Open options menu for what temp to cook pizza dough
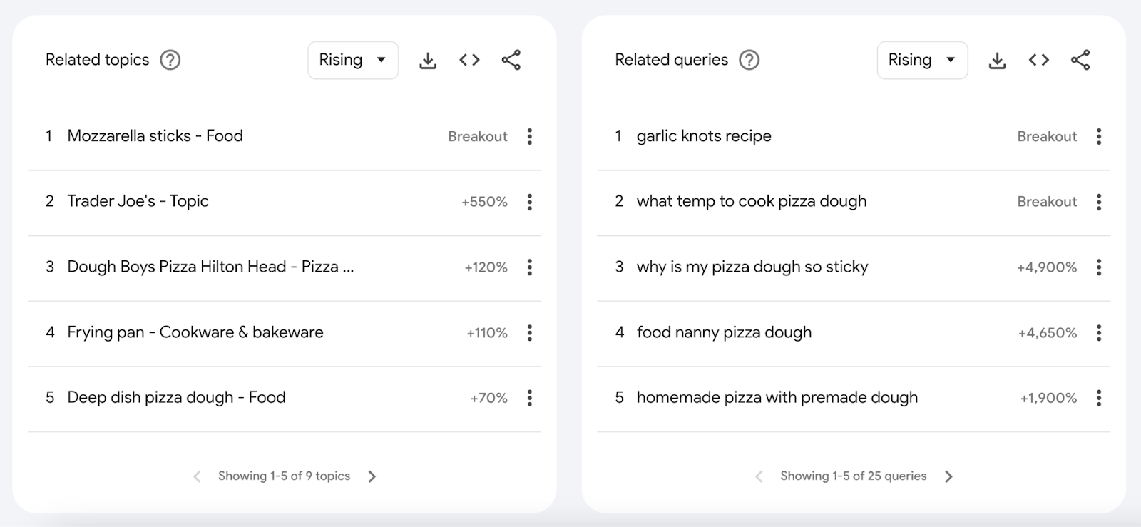 pyautogui.click(x=1099, y=202)
